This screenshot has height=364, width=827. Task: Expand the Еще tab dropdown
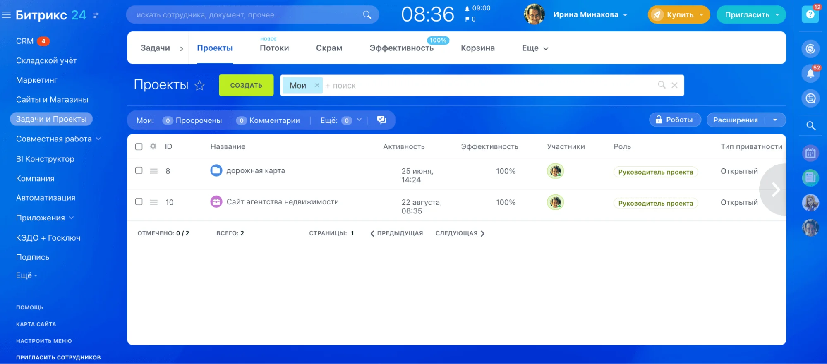[546, 48]
